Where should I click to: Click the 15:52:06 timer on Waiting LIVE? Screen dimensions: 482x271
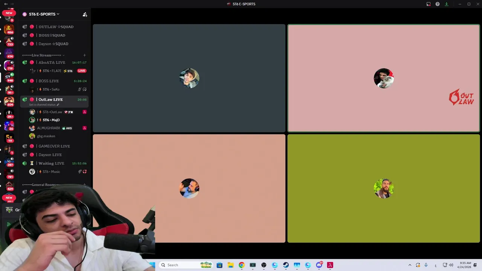[x=79, y=163]
